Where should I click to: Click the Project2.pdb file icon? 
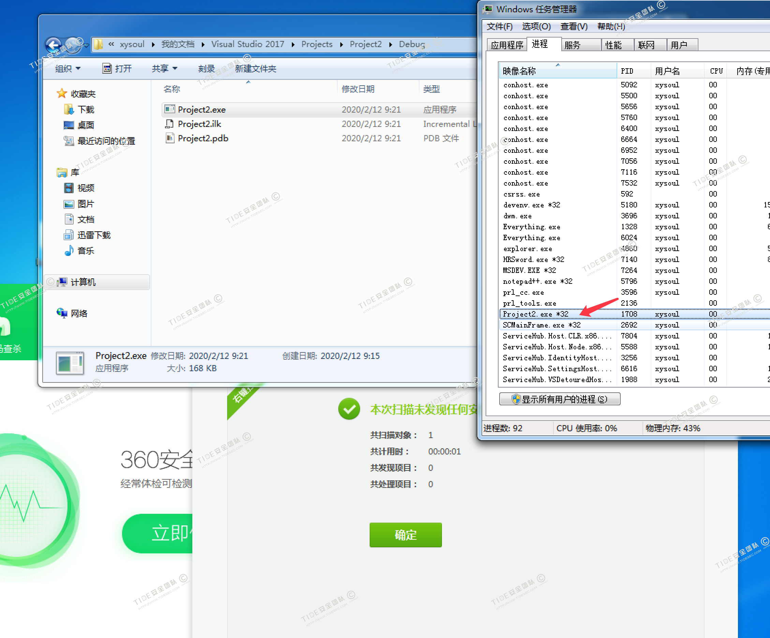point(169,138)
